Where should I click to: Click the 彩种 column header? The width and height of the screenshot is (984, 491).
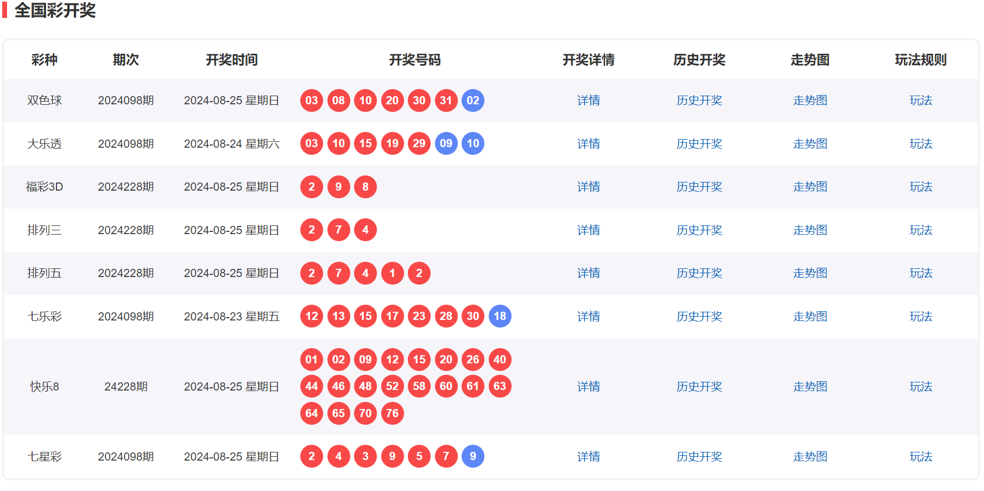coord(45,60)
